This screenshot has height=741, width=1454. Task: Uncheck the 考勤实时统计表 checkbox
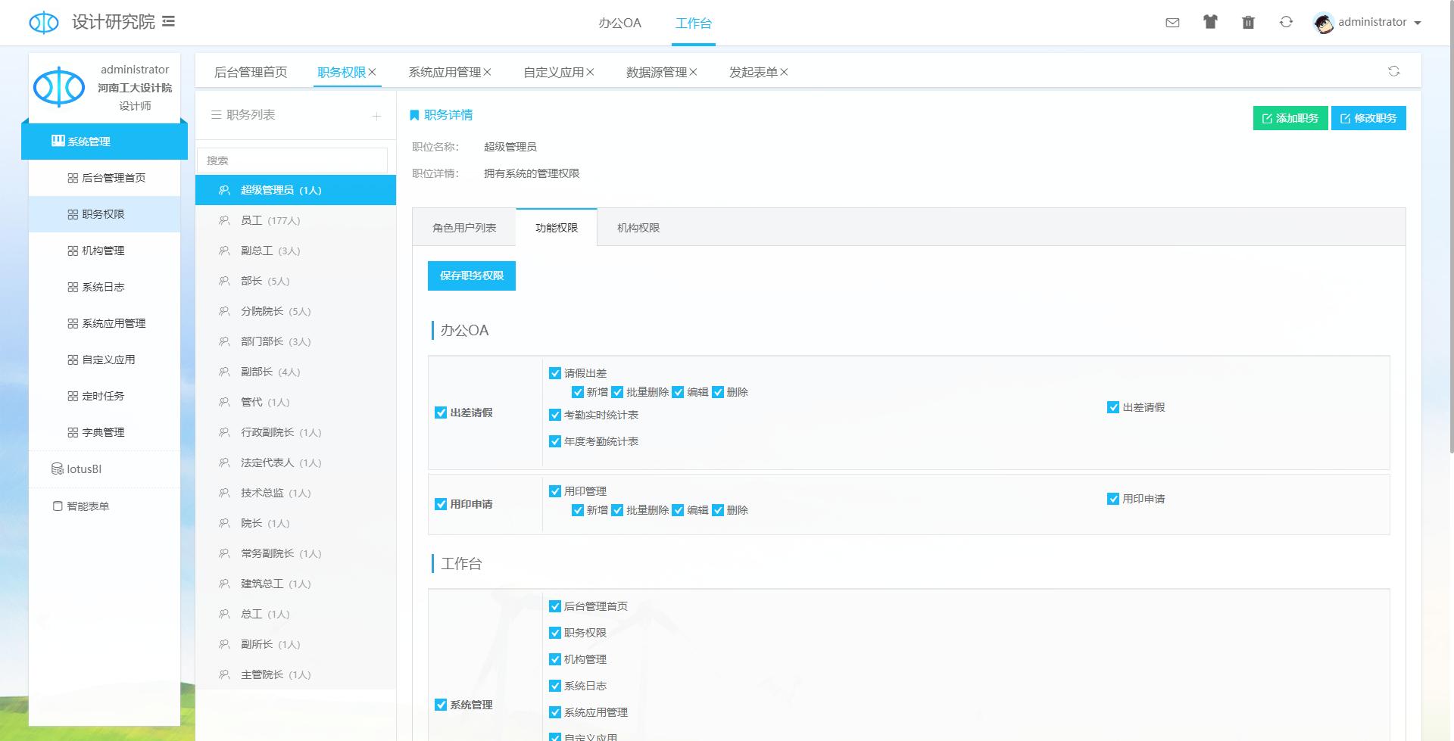click(555, 415)
